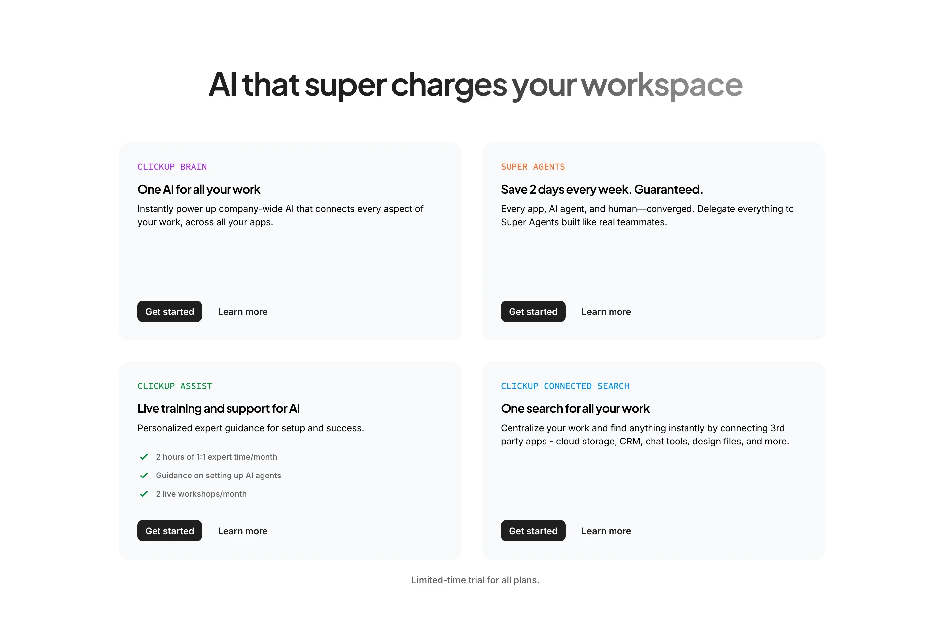
Task: Click Get started under Connected Search
Action: [x=533, y=531]
